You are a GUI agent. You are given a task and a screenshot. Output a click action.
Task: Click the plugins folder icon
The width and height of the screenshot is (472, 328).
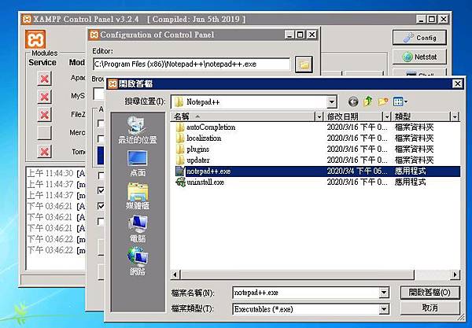(180, 149)
